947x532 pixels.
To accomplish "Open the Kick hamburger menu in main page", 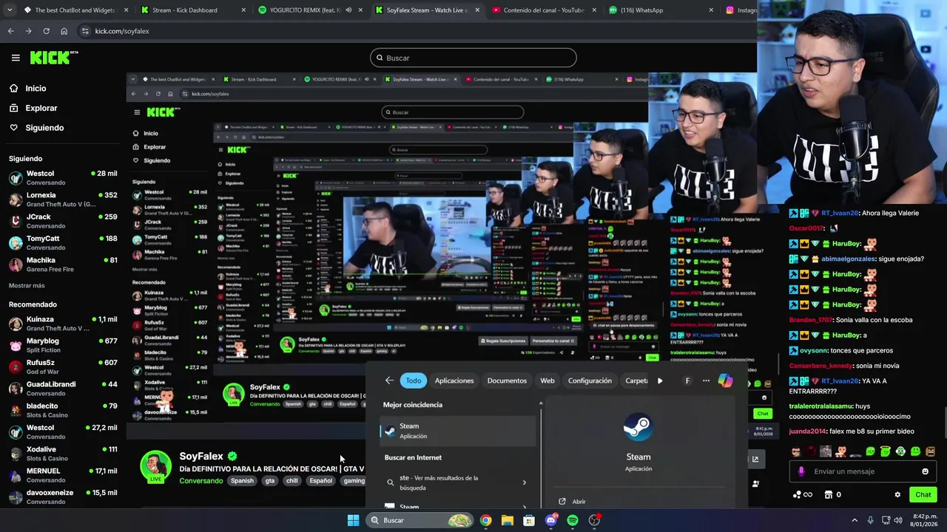I will [16, 58].
